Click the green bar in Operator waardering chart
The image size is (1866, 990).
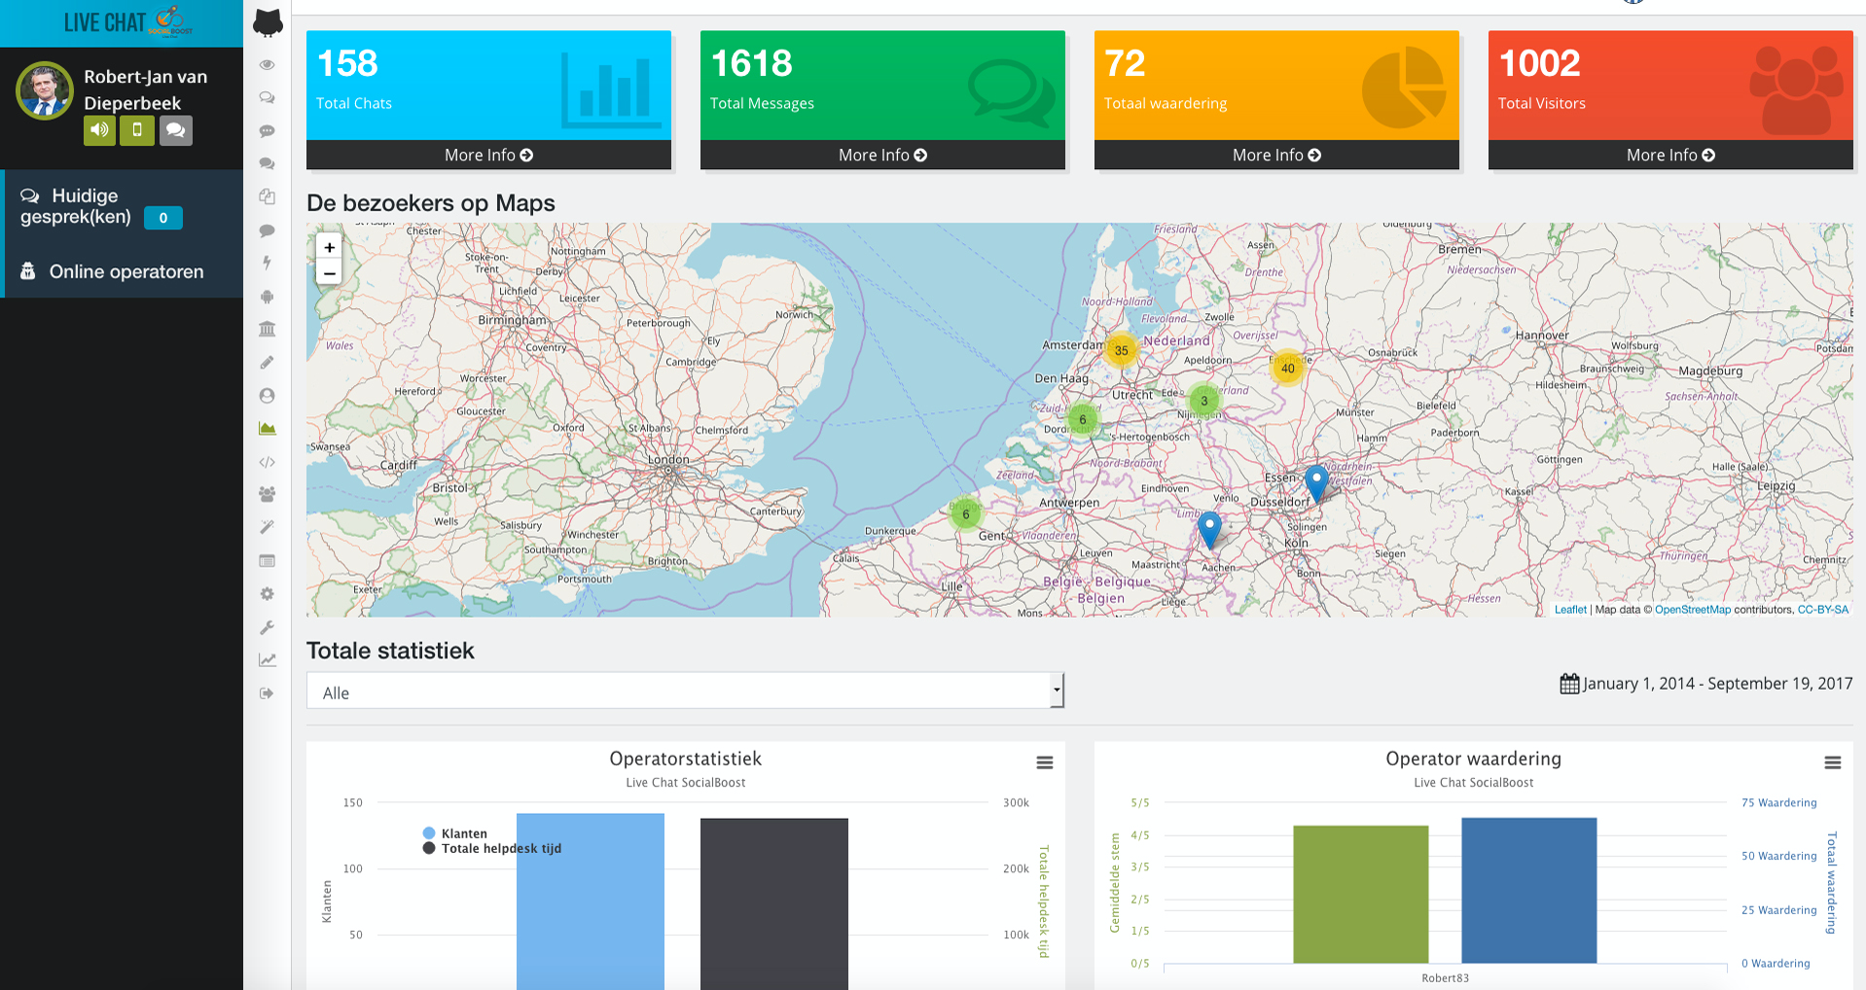[1361, 895]
